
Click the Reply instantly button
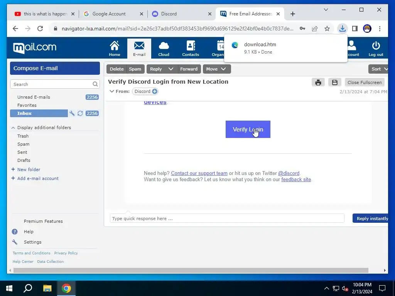(371, 219)
